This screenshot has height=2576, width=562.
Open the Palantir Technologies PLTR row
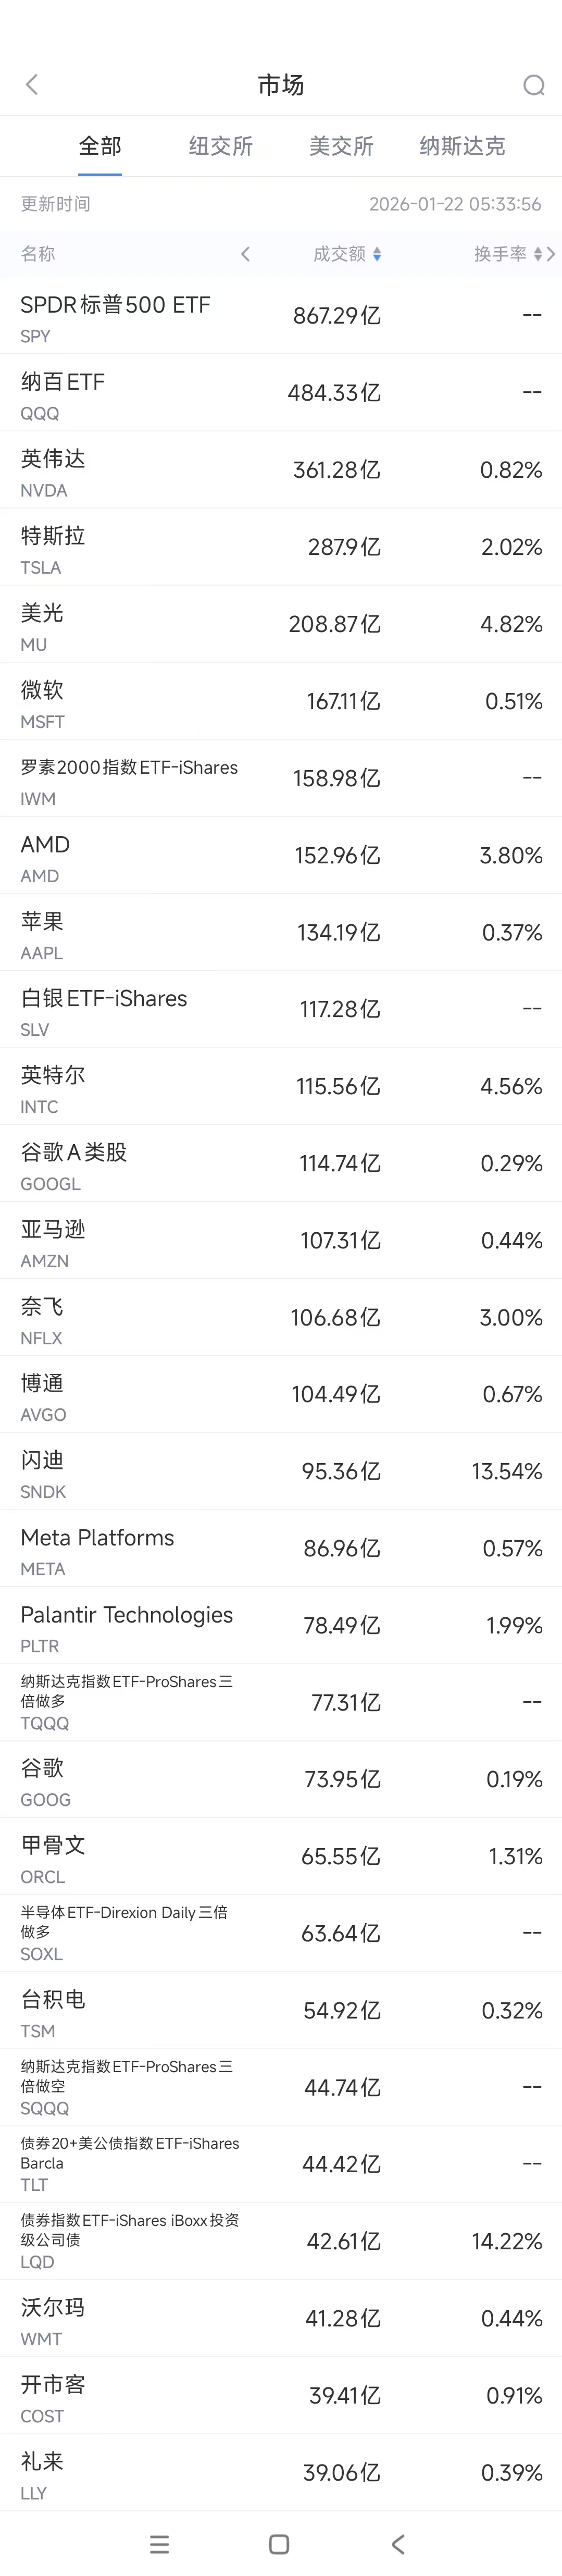point(281,1625)
